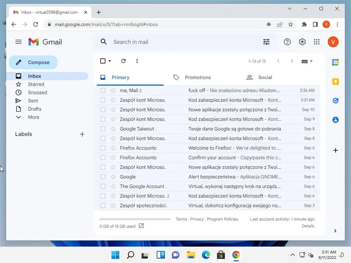The width and height of the screenshot is (351, 263).
Task: Go to the older messages arrow
Action: pyautogui.click(x=292, y=61)
